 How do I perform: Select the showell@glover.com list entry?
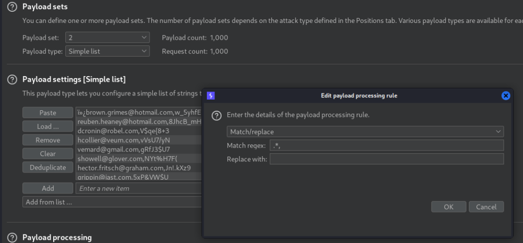pyautogui.click(x=139, y=158)
